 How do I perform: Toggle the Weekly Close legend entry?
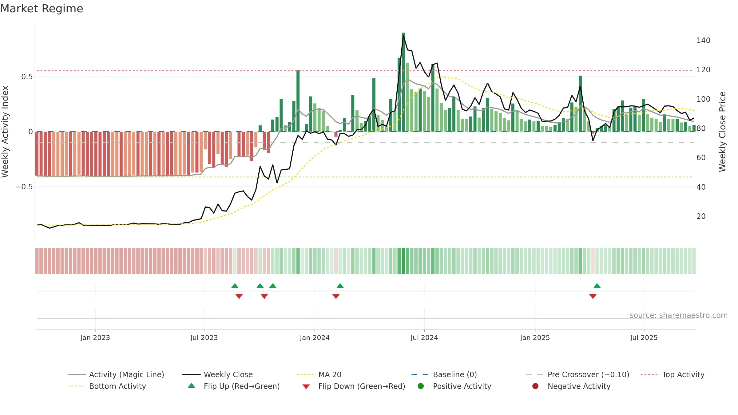[217, 374]
